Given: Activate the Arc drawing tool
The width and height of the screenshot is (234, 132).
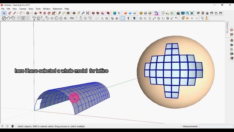Looking at the screenshot, I should [x=21, y=13].
